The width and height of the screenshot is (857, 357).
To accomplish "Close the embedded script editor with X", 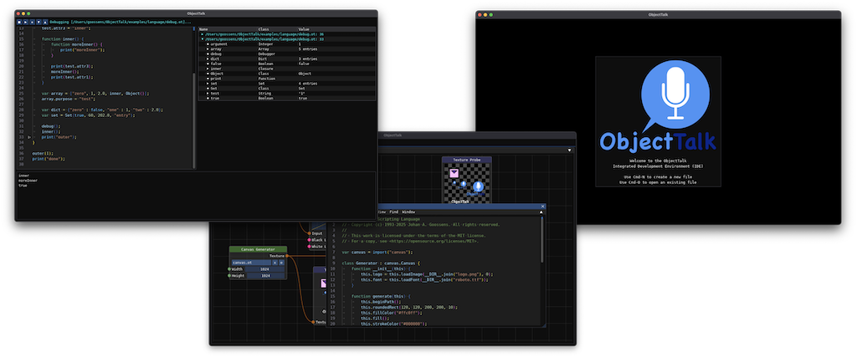I will click(x=542, y=207).
